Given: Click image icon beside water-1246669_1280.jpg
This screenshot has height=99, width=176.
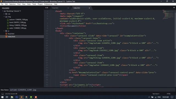Looking at the screenshot, I should click(x=8, y=28).
